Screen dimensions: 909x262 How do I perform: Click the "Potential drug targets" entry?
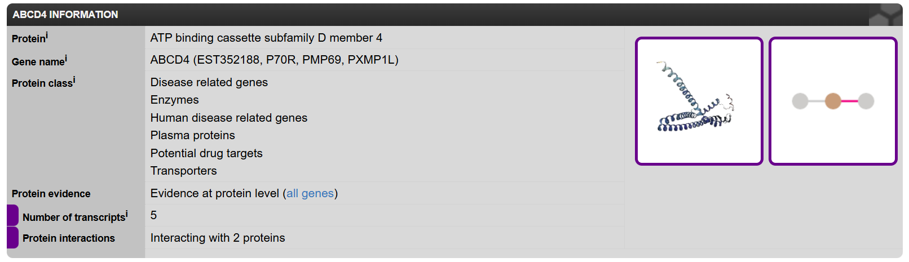pos(206,153)
